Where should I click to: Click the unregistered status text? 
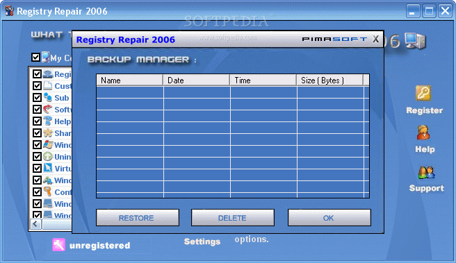coord(100,246)
